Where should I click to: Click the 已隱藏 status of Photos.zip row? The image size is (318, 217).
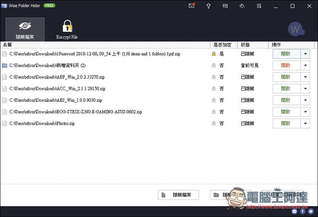point(247,123)
